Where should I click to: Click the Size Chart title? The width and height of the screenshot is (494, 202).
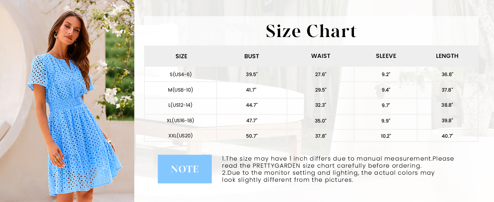(311, 31)
